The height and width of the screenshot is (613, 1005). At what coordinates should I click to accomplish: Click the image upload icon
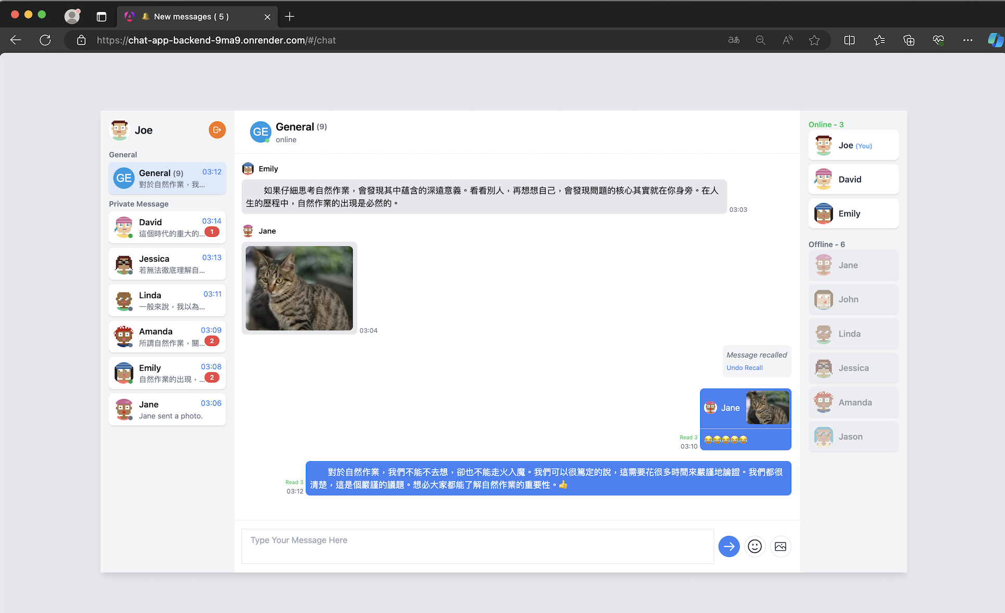coord(780,546)
